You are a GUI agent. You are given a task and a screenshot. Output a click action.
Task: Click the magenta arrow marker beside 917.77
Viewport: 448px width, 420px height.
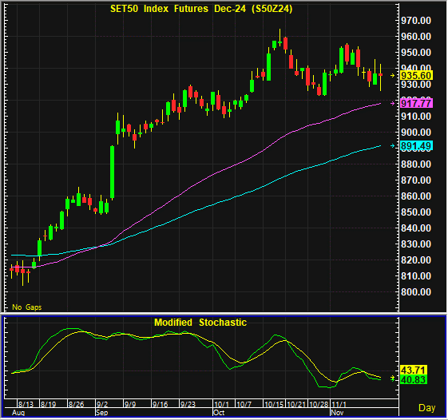(x=393, y=104)
